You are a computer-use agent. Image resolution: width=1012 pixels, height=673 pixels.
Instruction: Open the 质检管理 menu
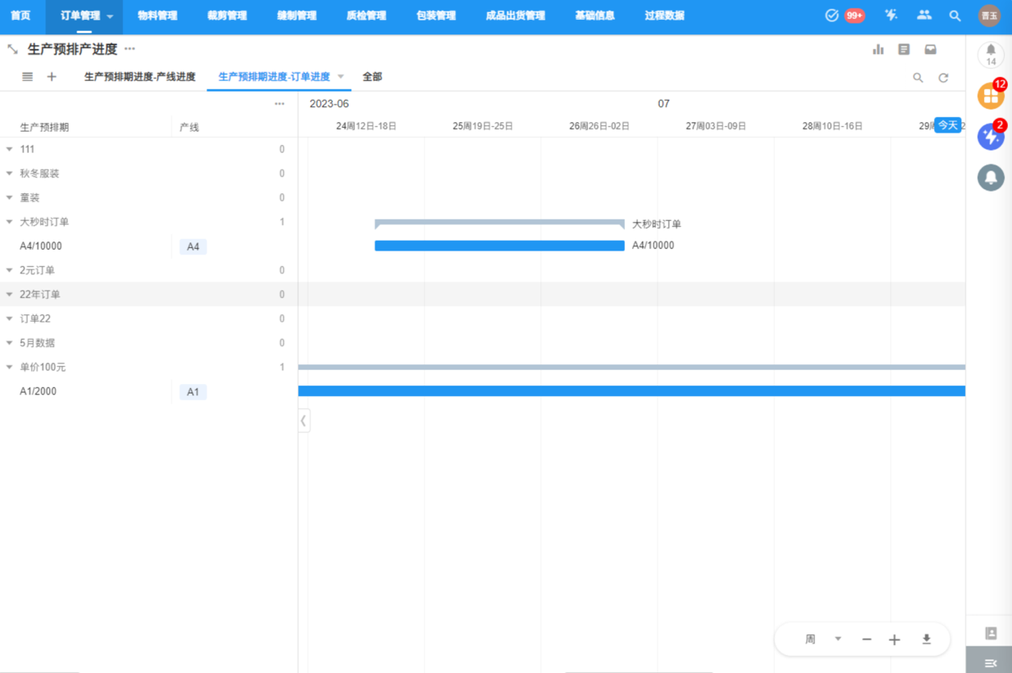click(x=366, y=16)
